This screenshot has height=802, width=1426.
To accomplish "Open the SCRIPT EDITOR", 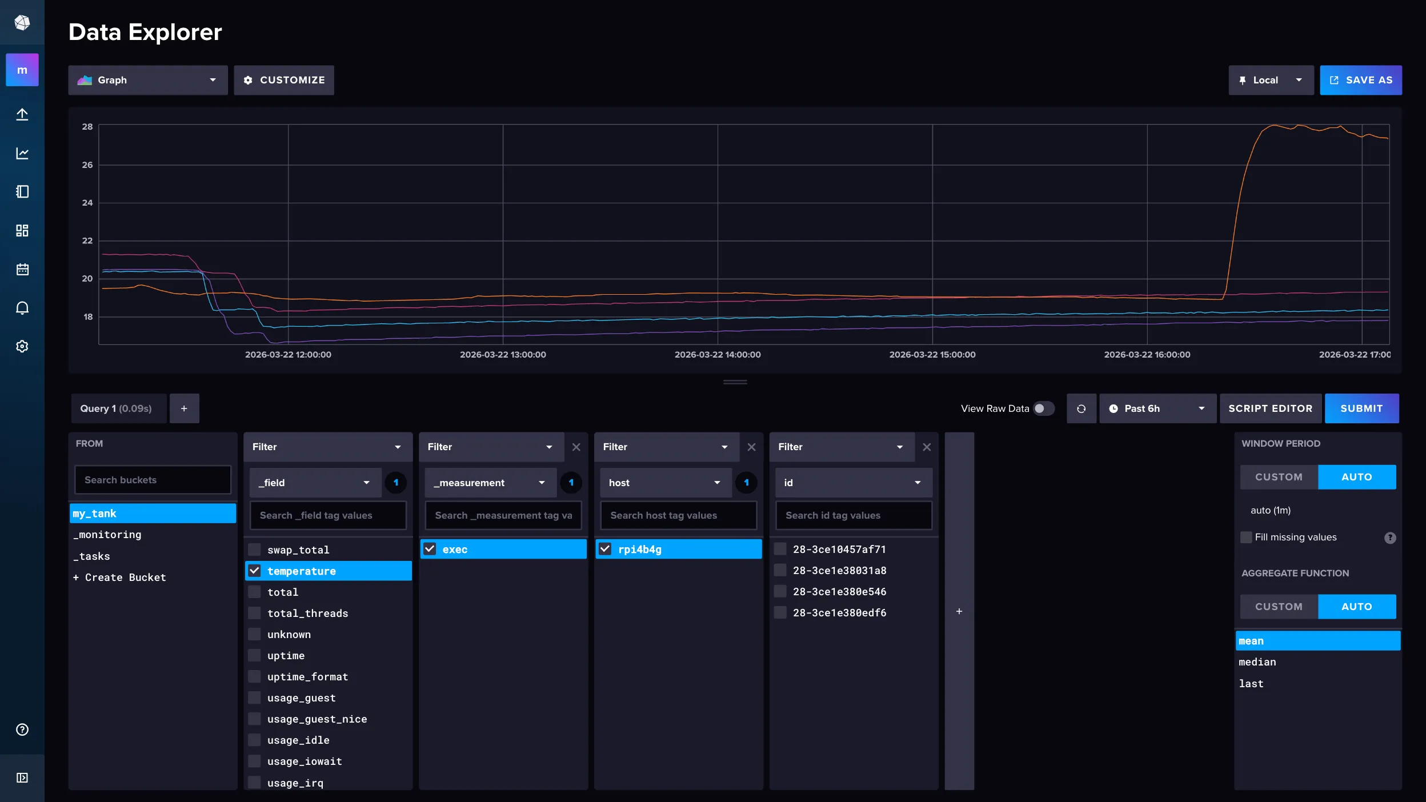I will [1271, 408].
